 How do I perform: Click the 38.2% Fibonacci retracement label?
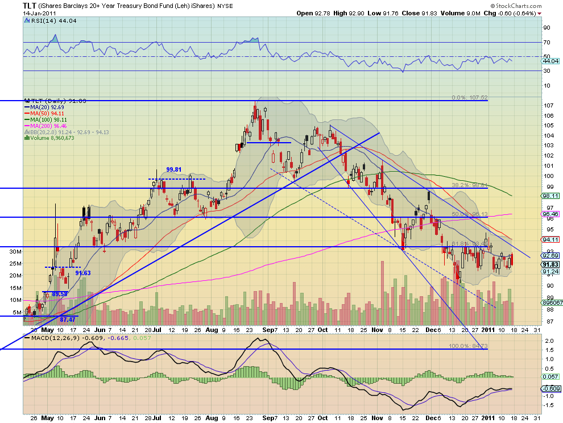coord(470,185)
